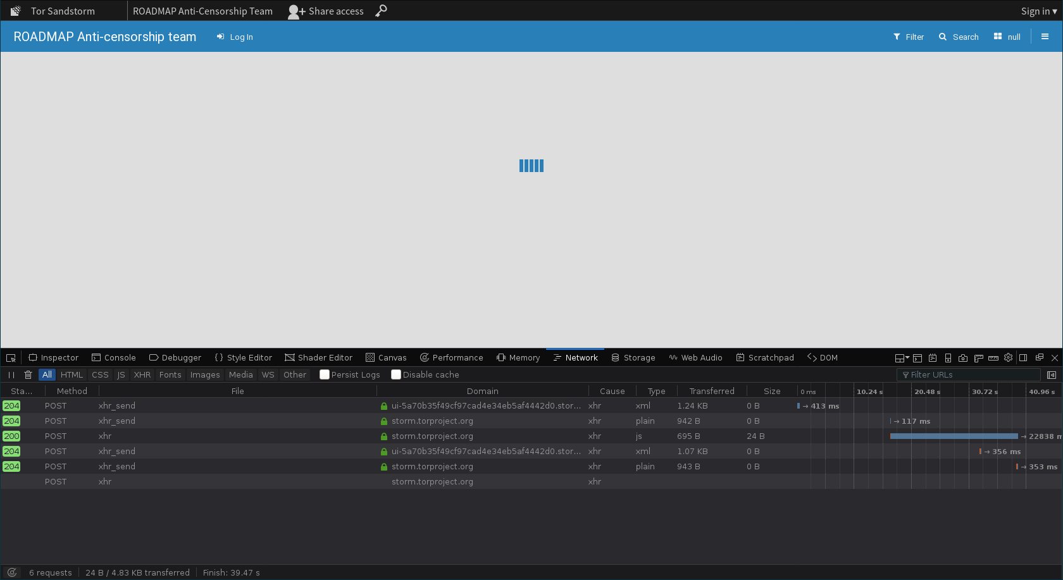Screen dimensions: 1063x580
Task: Click the element picker icon in devtools
Action: point(11,358)
